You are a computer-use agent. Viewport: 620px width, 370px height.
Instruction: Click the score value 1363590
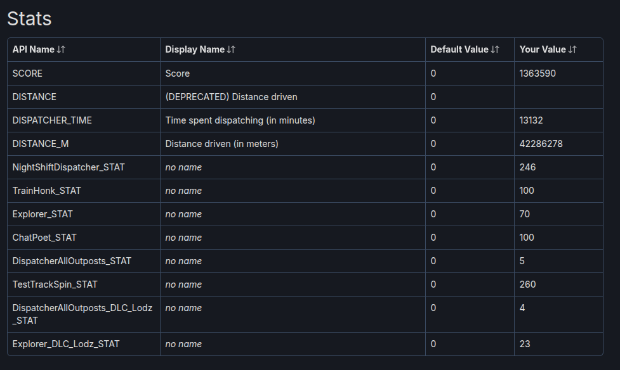click(x=538, y=73)
